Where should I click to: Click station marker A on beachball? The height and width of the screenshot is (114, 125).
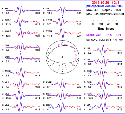pos(65,44)
